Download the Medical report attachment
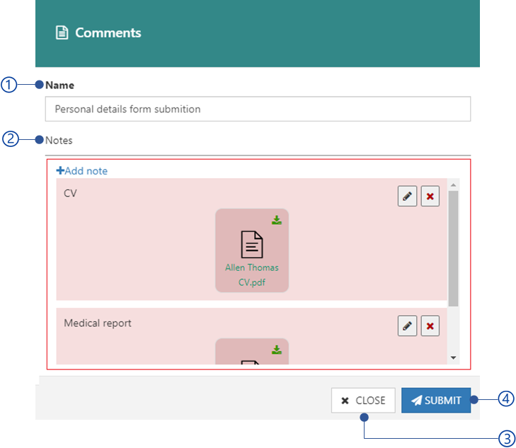The width and height of the screenshot is (516, 448). click(277, 350)
